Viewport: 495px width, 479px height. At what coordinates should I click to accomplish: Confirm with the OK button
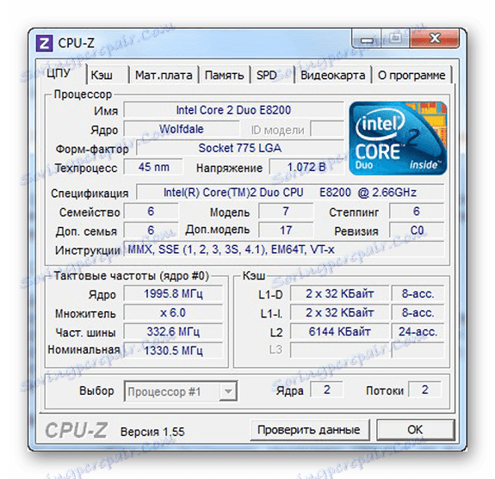pyautogui.click(x=415, y=430)
